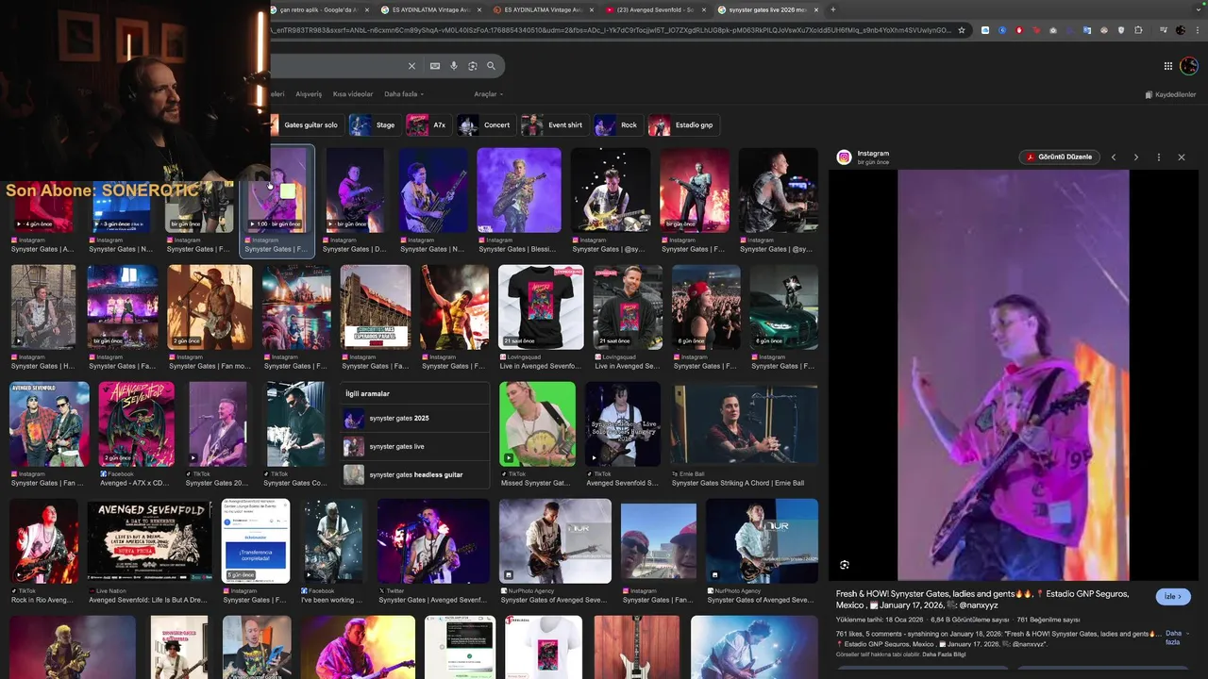
Task: Open a new browser tab
Action: click(832, 9)
